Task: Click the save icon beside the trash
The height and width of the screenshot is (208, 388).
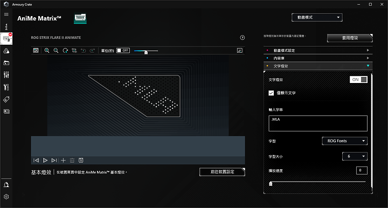Action: tap(81, 160)
